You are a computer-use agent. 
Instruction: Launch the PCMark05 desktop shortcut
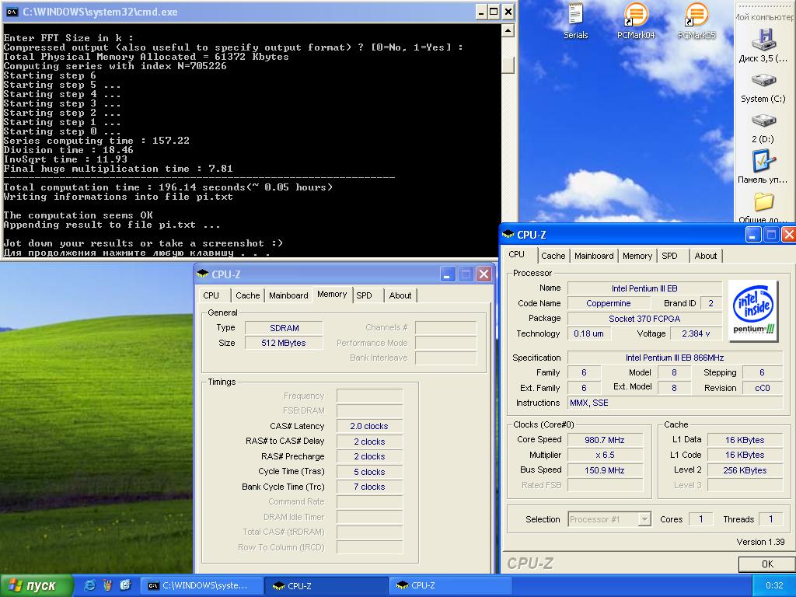pyautogui.click(x=696, y=20)
